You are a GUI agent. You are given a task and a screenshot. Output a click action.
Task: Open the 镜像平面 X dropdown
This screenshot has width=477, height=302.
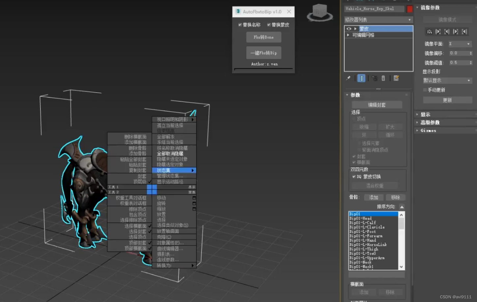coord(460,44)
